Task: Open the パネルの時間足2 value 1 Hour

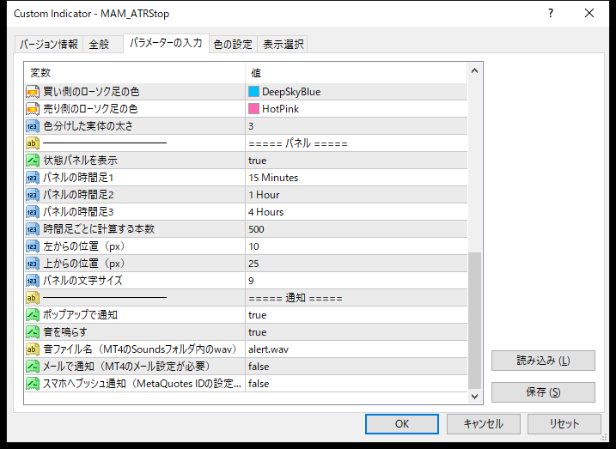Action: tap(357, 195)
